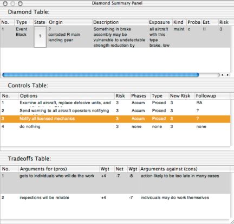
Task: Click the Exposure column header
Action: pos(160,22)
